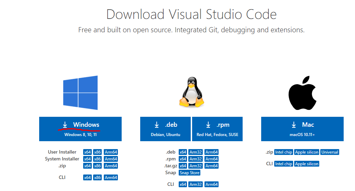This screenshot has width=355, height=191.
Task: Get Linux CLI Arm64 build
Action: (211, 184)
